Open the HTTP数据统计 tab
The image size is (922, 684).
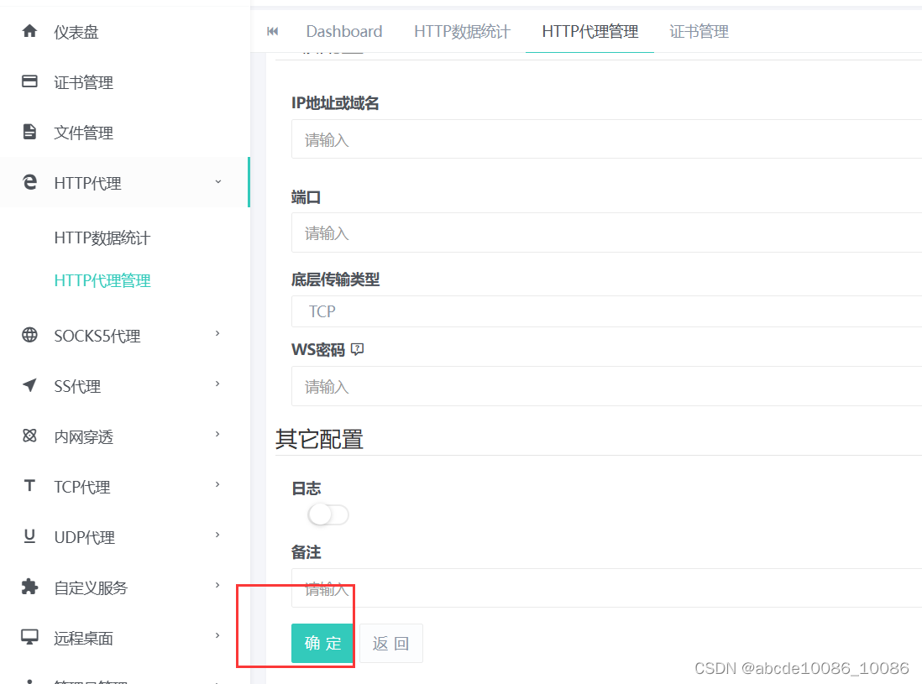[x=461, y=31]
